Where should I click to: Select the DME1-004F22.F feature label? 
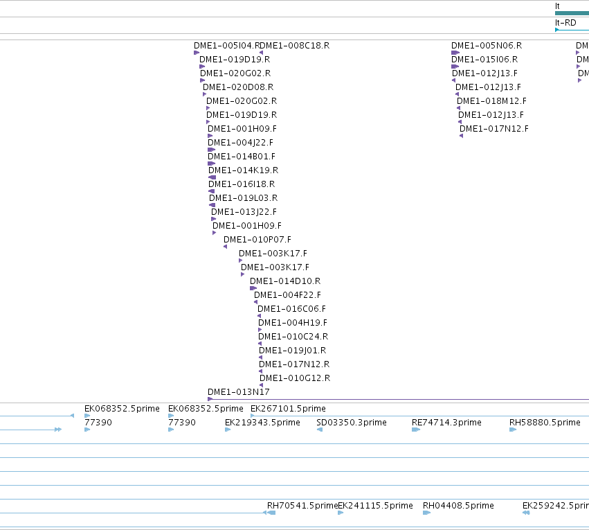[287, 295]
